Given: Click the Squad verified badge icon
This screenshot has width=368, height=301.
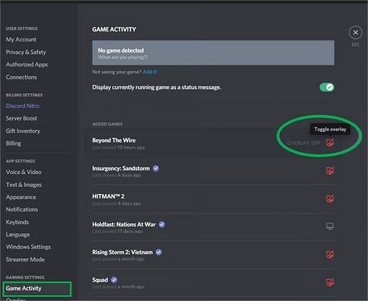Looking at the screenshot, I should (x=114, y=280).
